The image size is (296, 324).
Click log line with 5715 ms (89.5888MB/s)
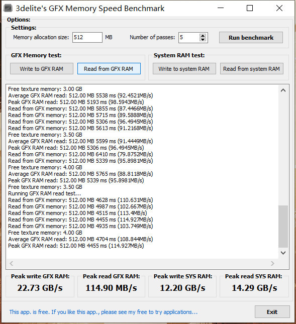click(x=80, y=115)
